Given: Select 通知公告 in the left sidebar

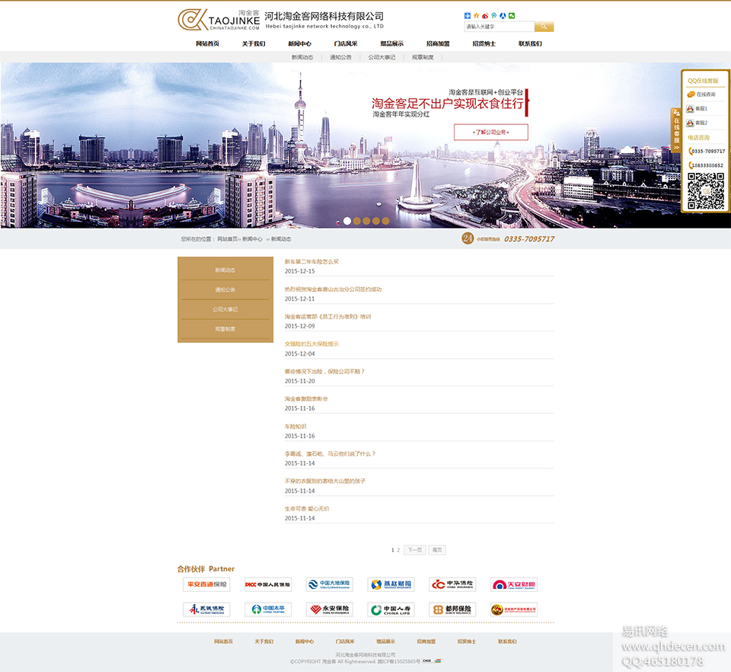Looking at the screenshot, I should 225,290.
